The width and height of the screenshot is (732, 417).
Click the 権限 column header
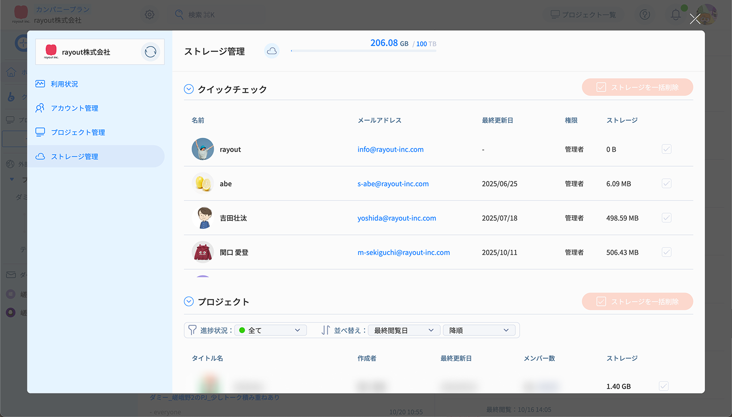click(x=571, y=120)
